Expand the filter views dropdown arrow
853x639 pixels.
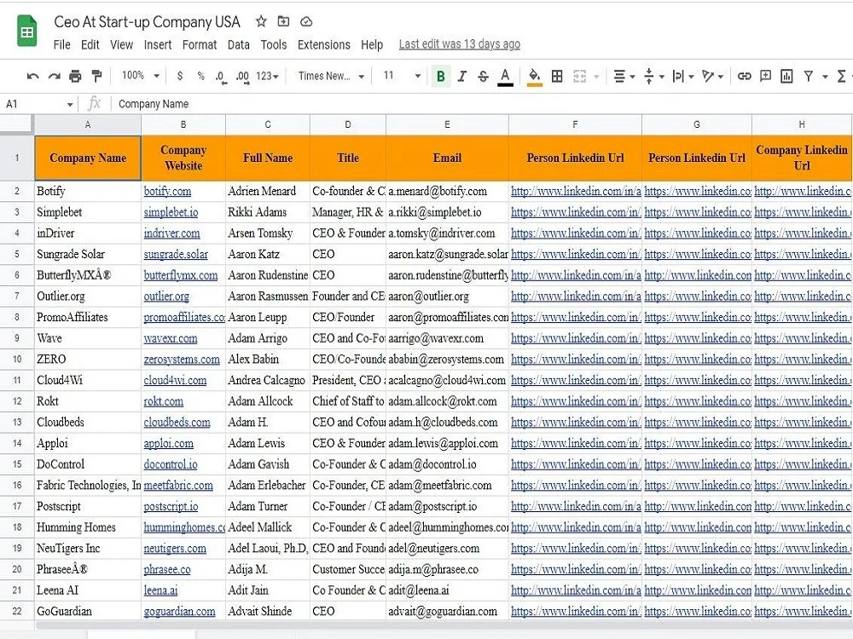[825, 77]
